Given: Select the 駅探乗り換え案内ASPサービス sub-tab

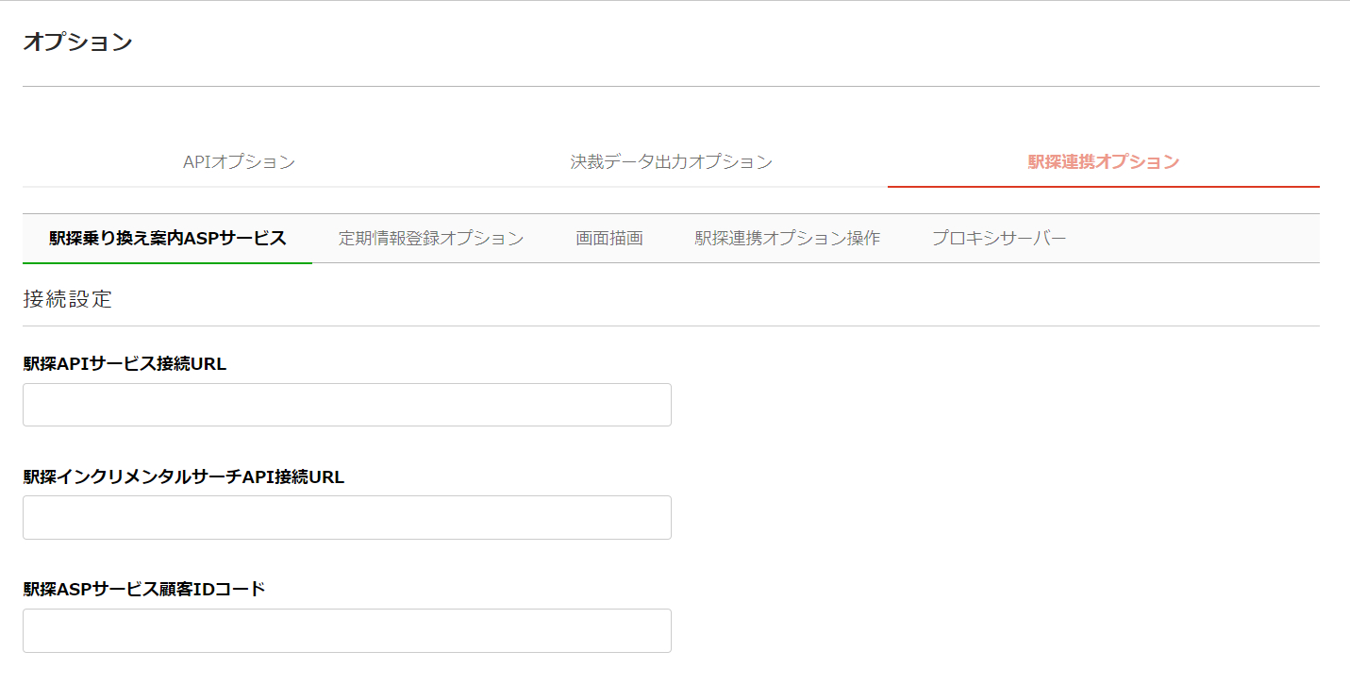Looking at the screenshot, I should (168, 239).
